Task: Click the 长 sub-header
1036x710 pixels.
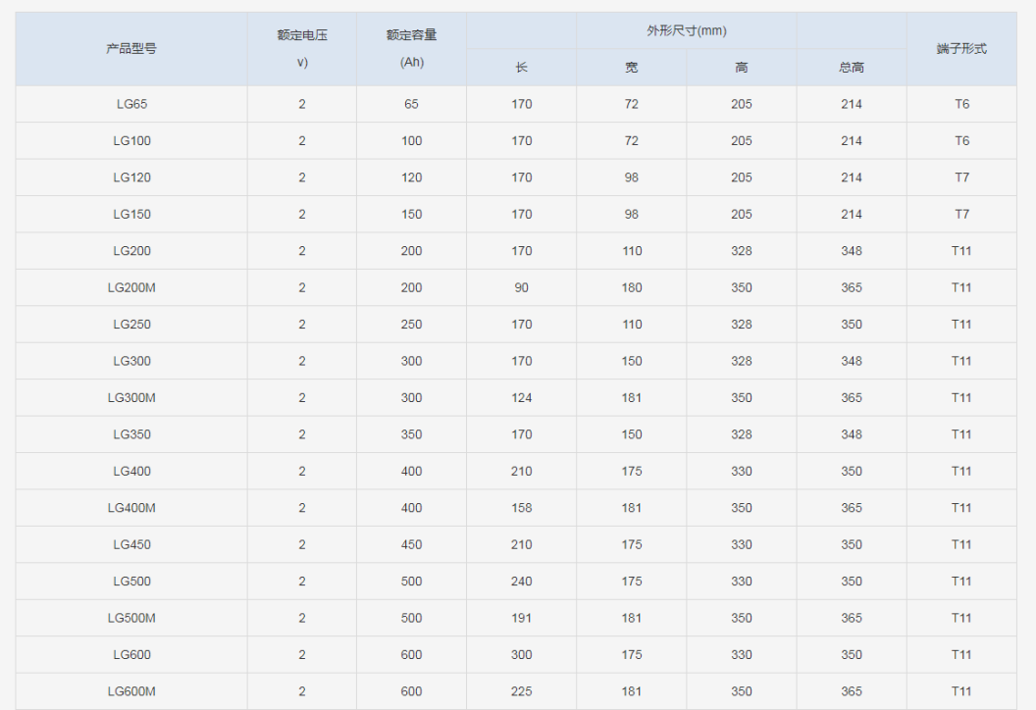Action: click(521, 68)
